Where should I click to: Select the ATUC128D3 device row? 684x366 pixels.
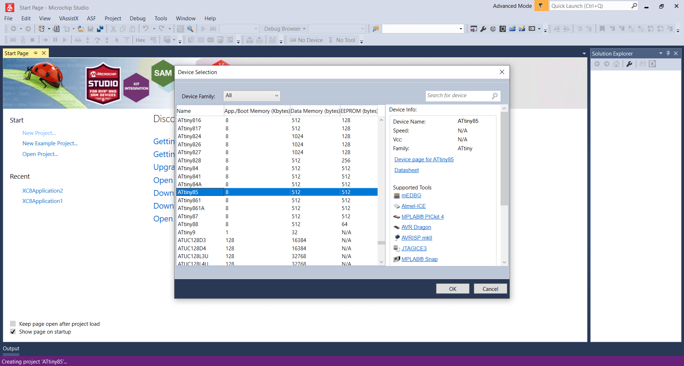point(277,240)
